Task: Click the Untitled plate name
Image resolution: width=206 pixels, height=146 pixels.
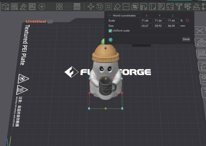Action: point(36,21)
